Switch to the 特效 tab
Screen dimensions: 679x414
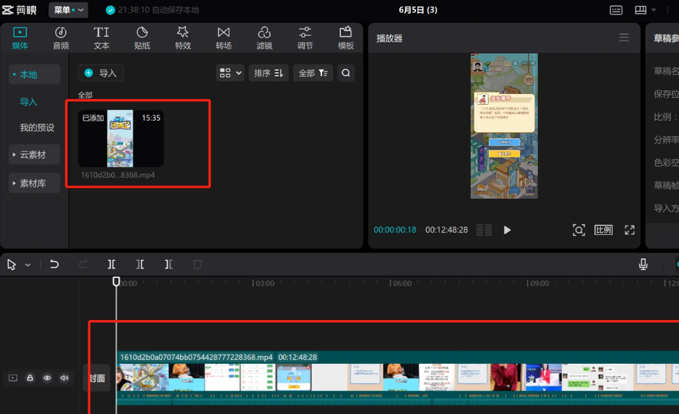[183, 38]
